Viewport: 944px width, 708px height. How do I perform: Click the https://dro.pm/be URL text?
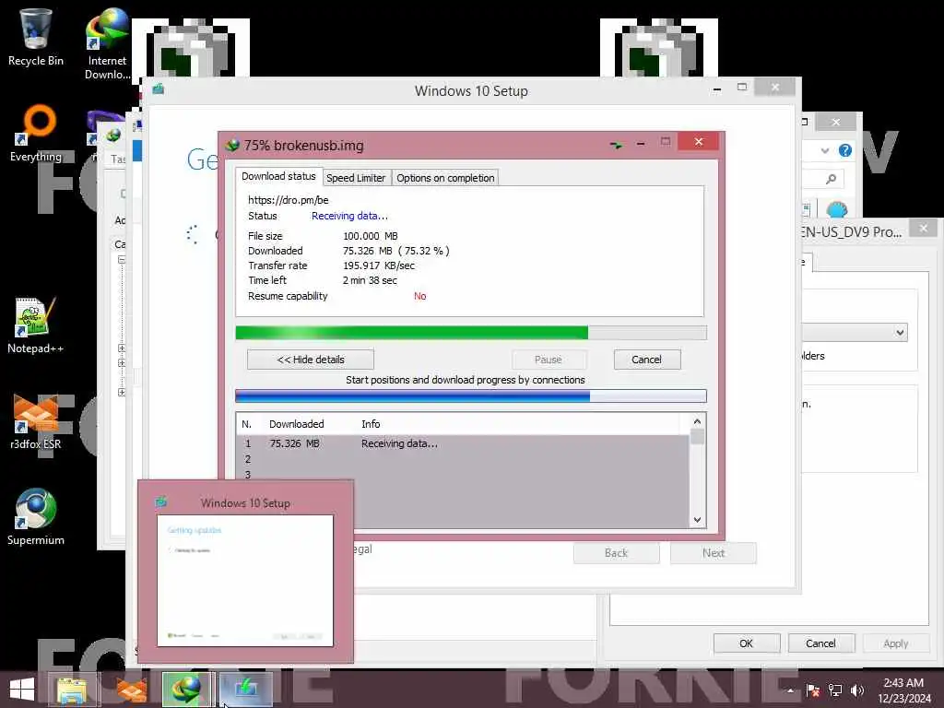click(x=289, y=200)
